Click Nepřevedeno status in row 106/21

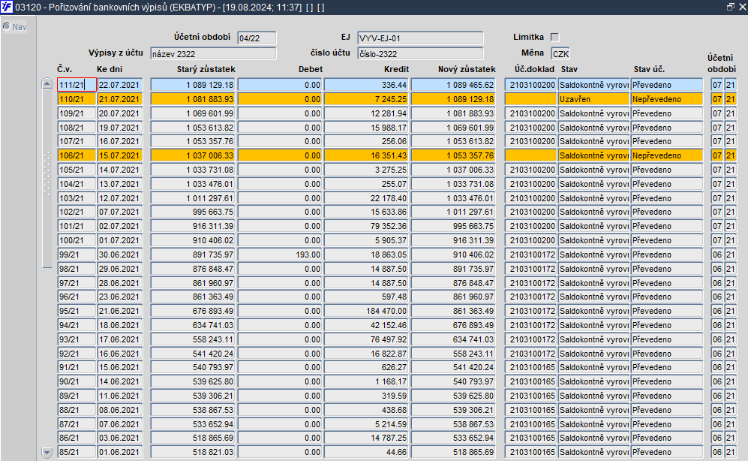point(666,155)
